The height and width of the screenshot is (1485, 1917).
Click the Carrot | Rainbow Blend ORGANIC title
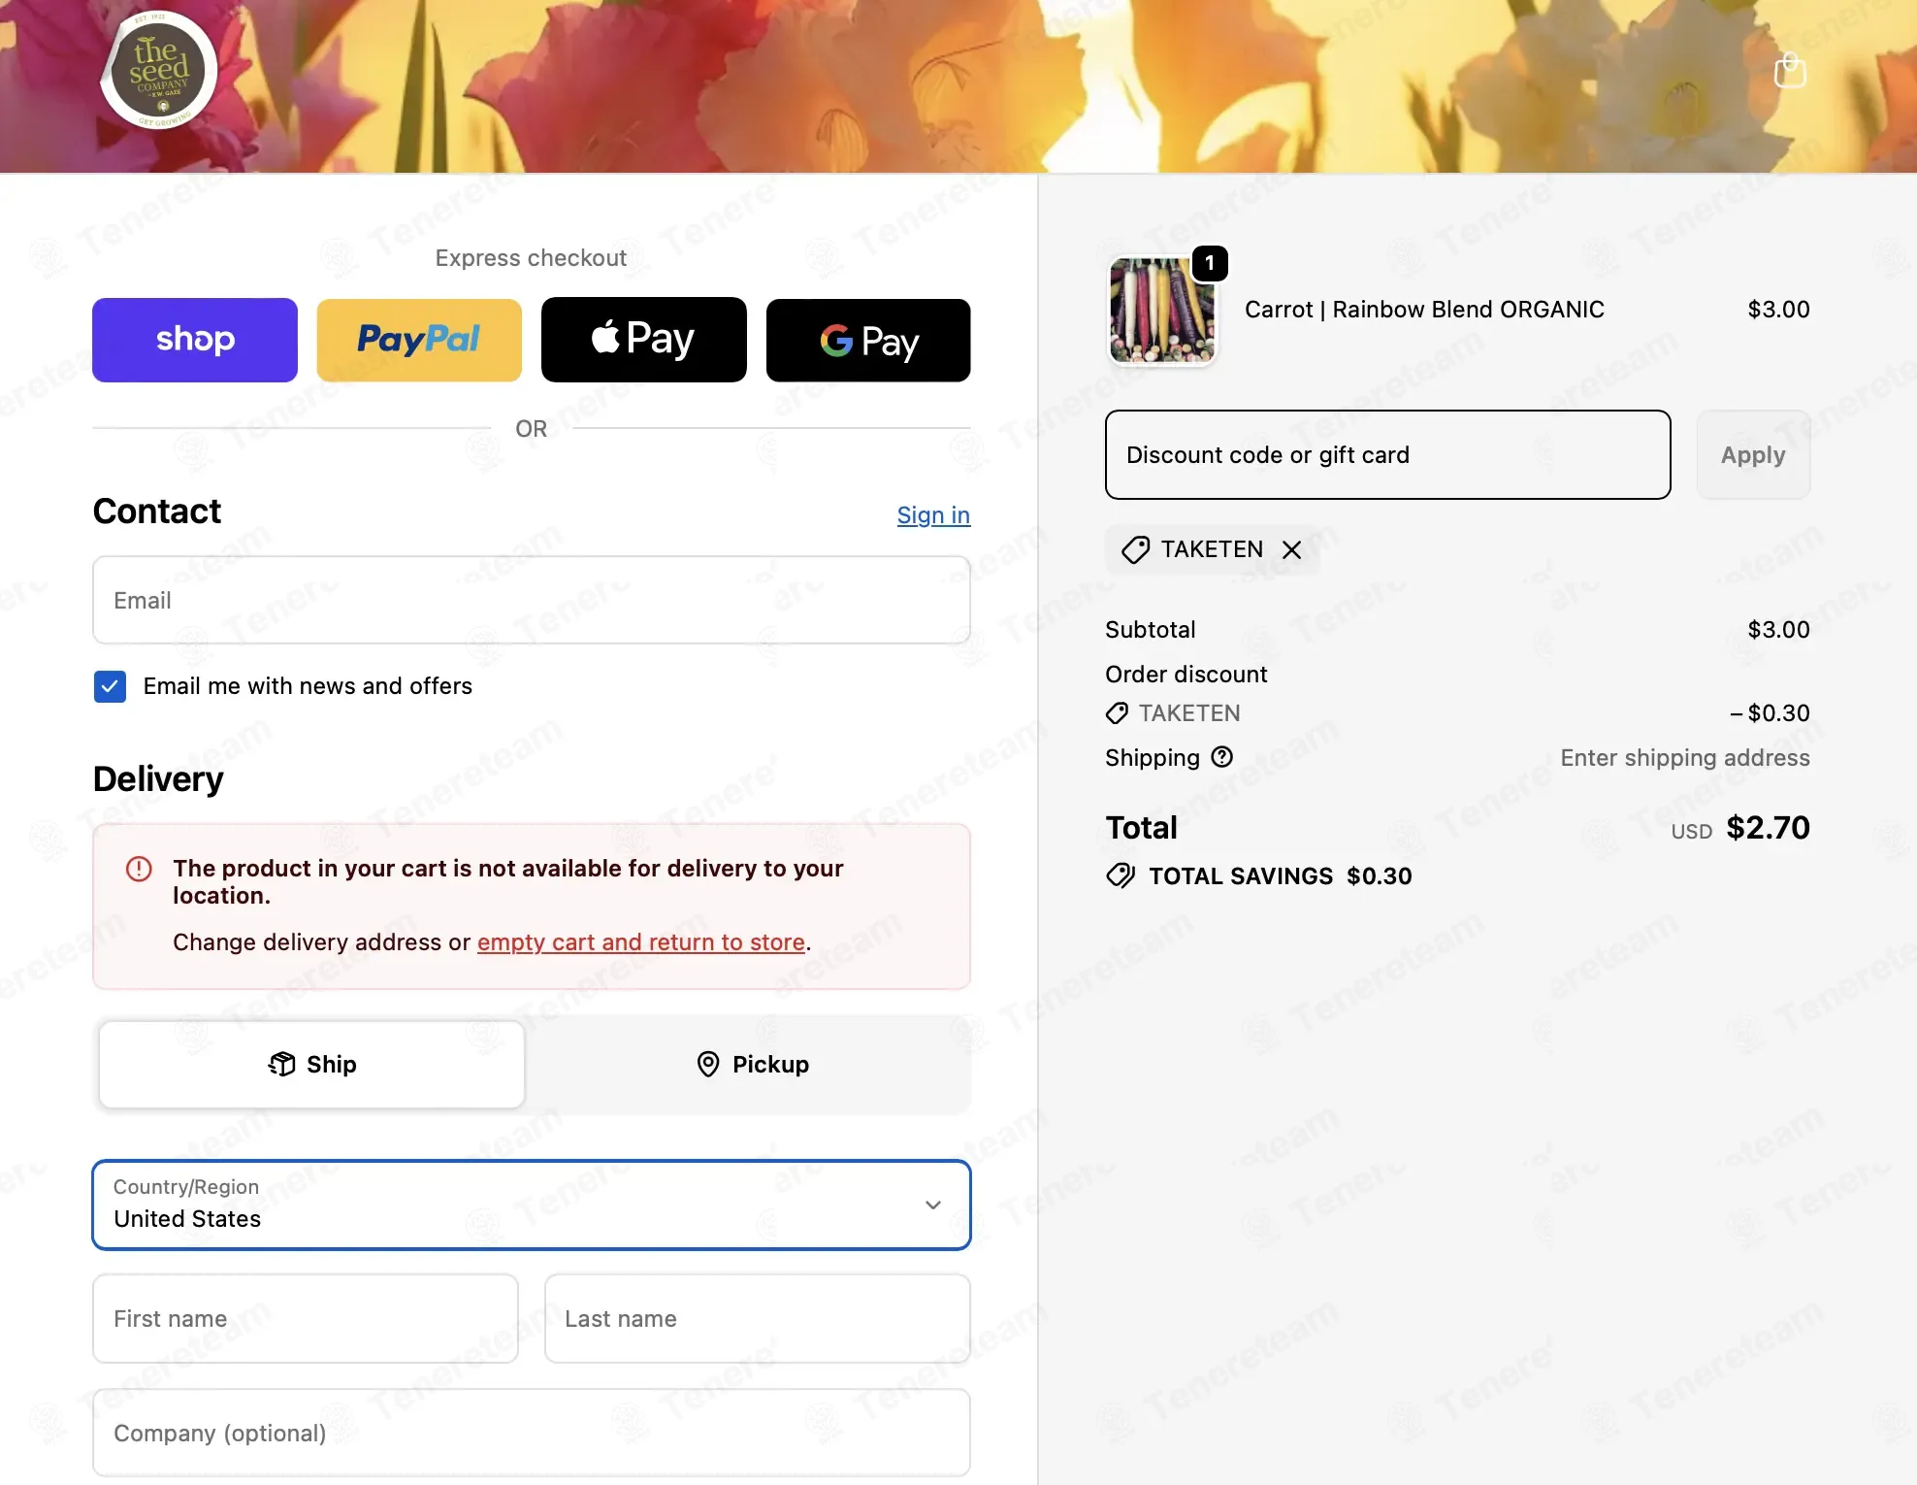click(1424, 310)
